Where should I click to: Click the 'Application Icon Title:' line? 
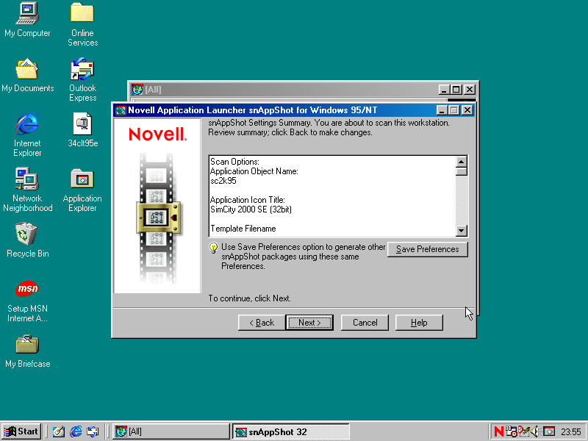tap(248, 200)
